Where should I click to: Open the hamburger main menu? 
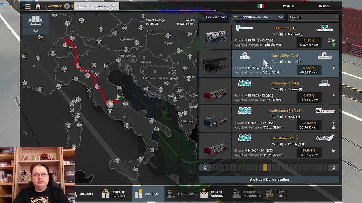point(27,6)
